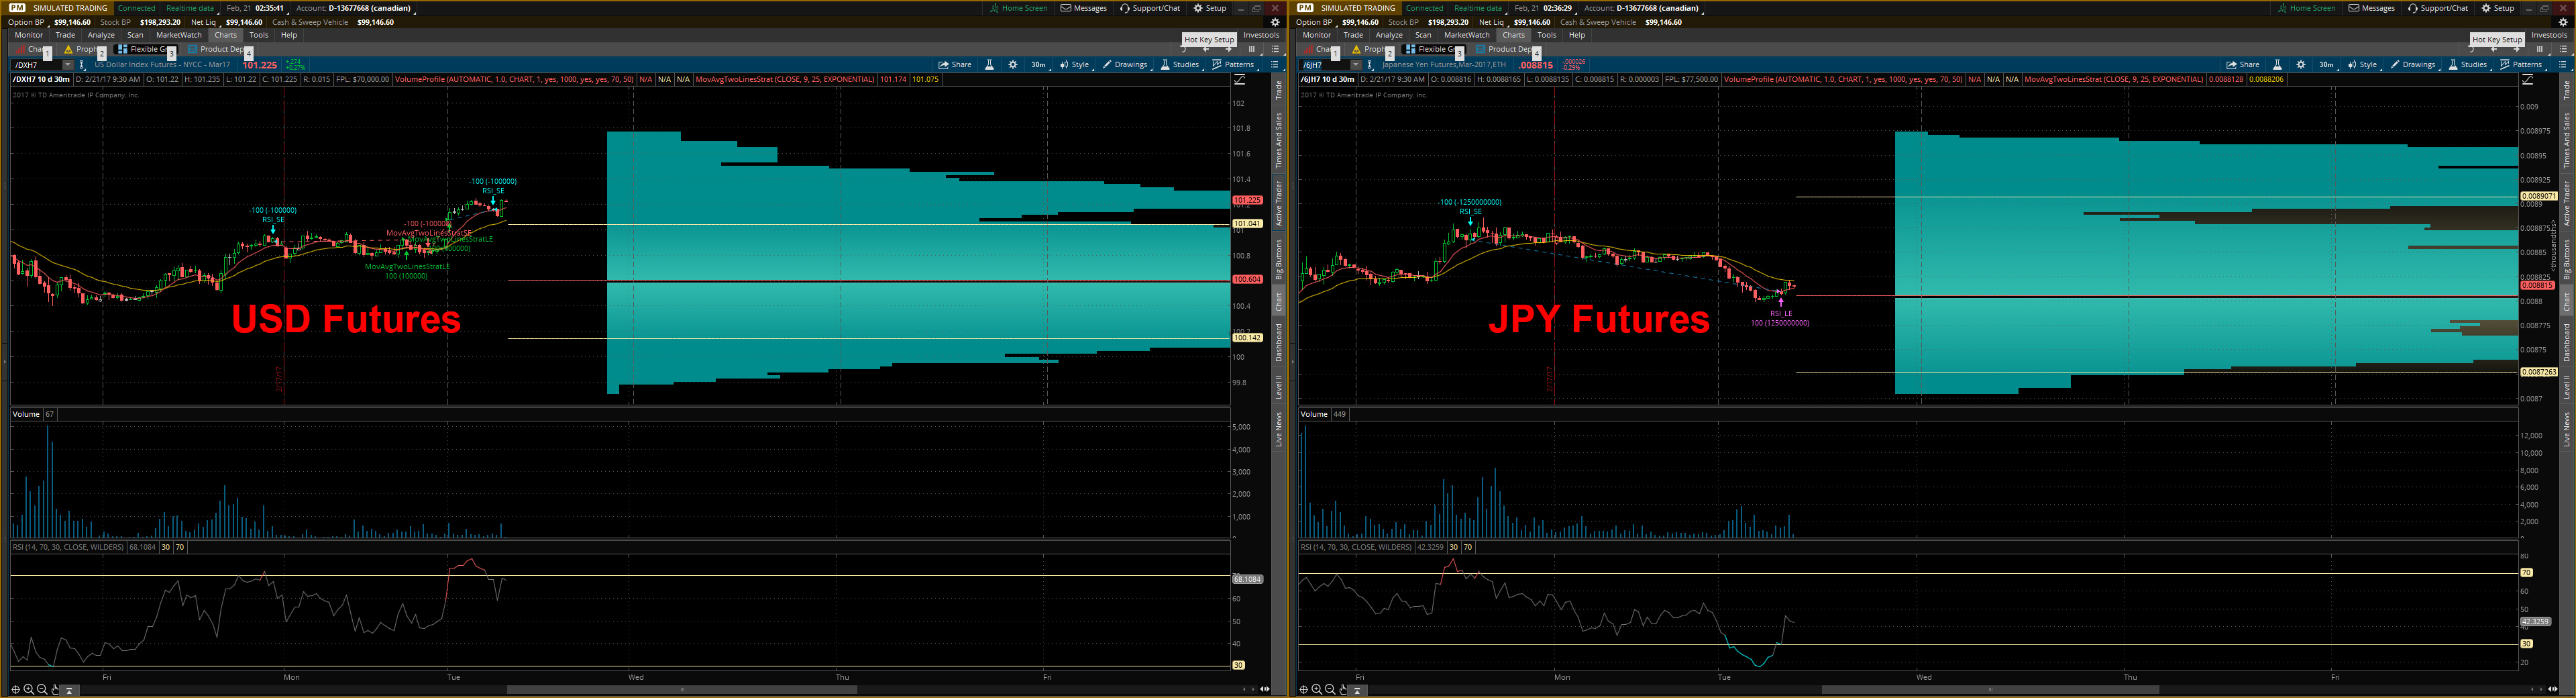
Task: Toggle Level II sidebar tab in left window
Action: [1279, 387]
